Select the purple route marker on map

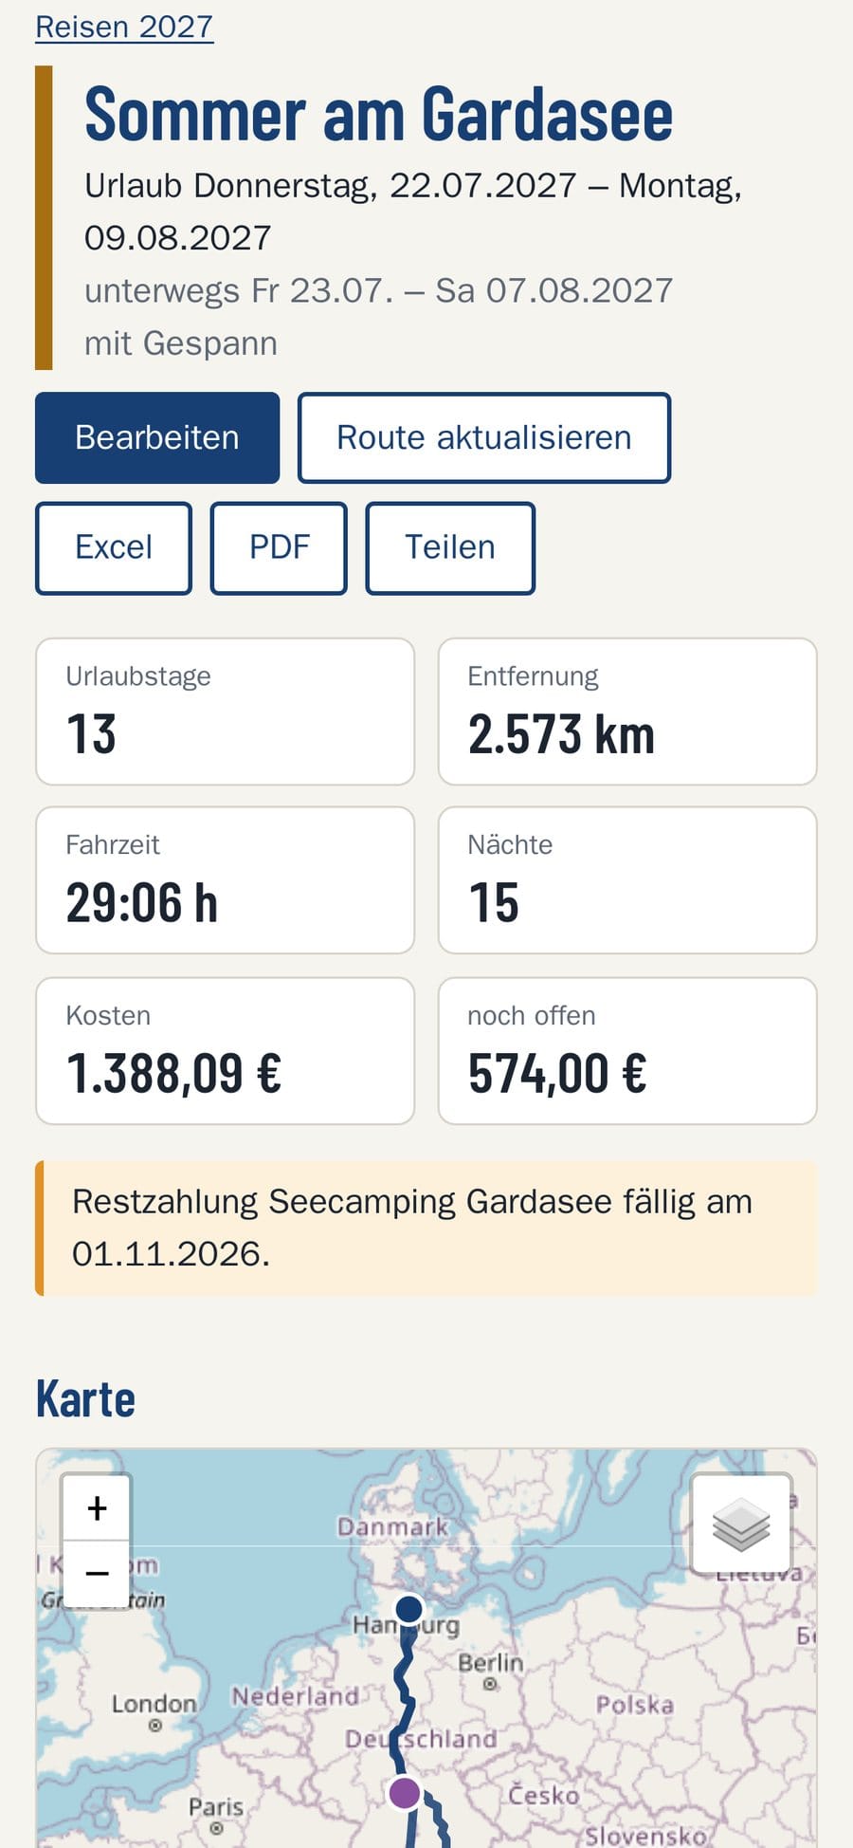click(405, 1793)
